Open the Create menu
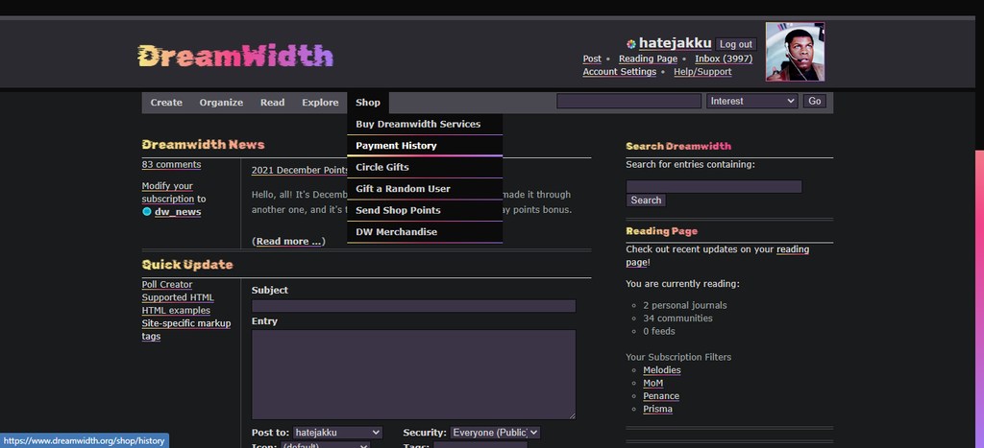 [166, 103]
